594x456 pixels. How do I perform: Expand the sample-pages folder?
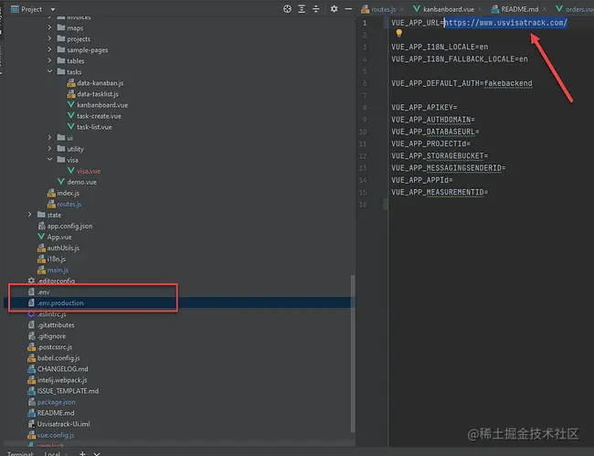[x=49, y=49]
